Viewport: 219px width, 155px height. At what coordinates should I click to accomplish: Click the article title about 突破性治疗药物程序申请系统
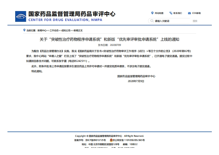[109, 40]
